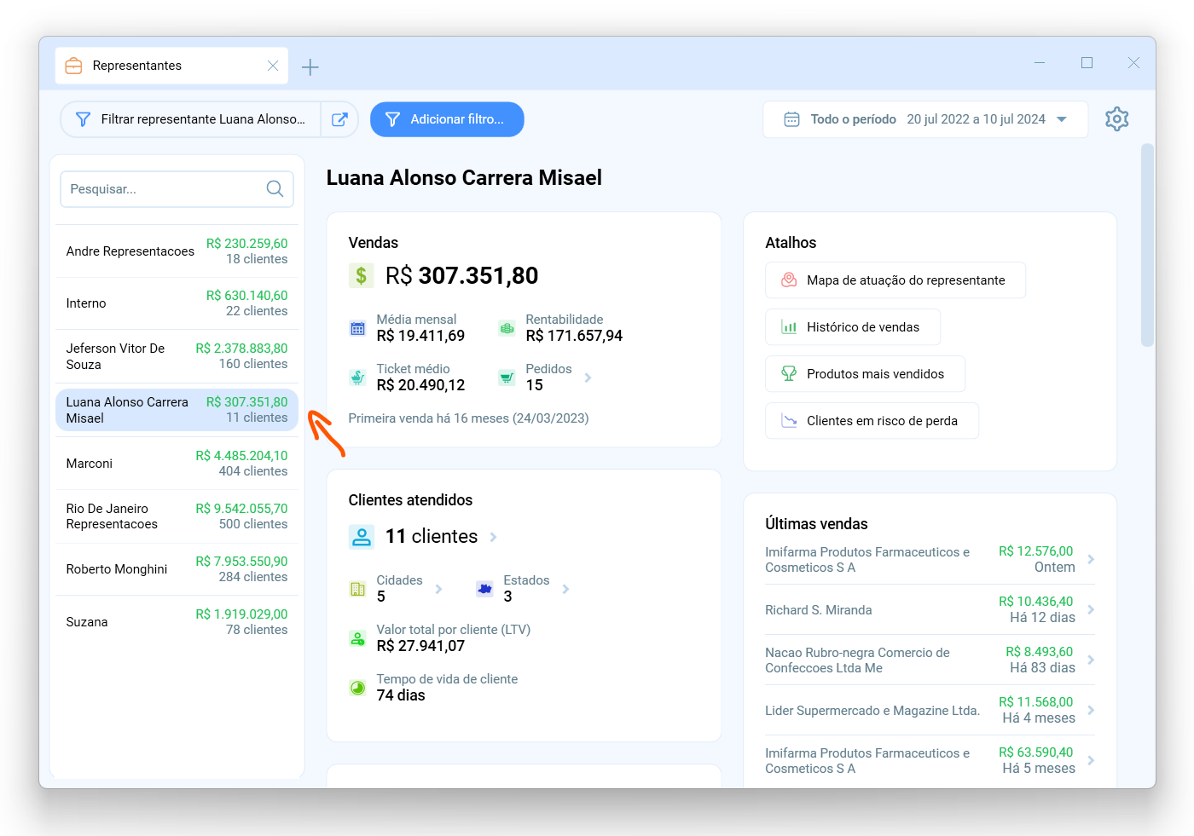This screenshot has width=1194, height=836.
Task: Click Filtrar representante Luana Alonso filter
Action: (x=191, y=119)
